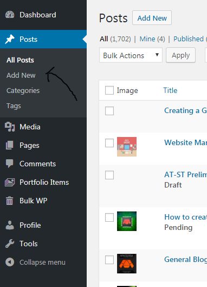Sort posts by Title column header
This screenshot has width=207, height=287.
pyautogui.click(x=170, y=90)
